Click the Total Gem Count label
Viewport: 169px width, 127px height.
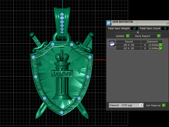[150, 29]
